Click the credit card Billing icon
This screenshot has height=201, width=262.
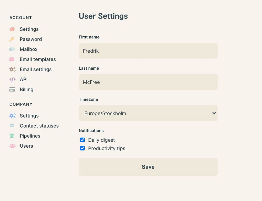12,90
